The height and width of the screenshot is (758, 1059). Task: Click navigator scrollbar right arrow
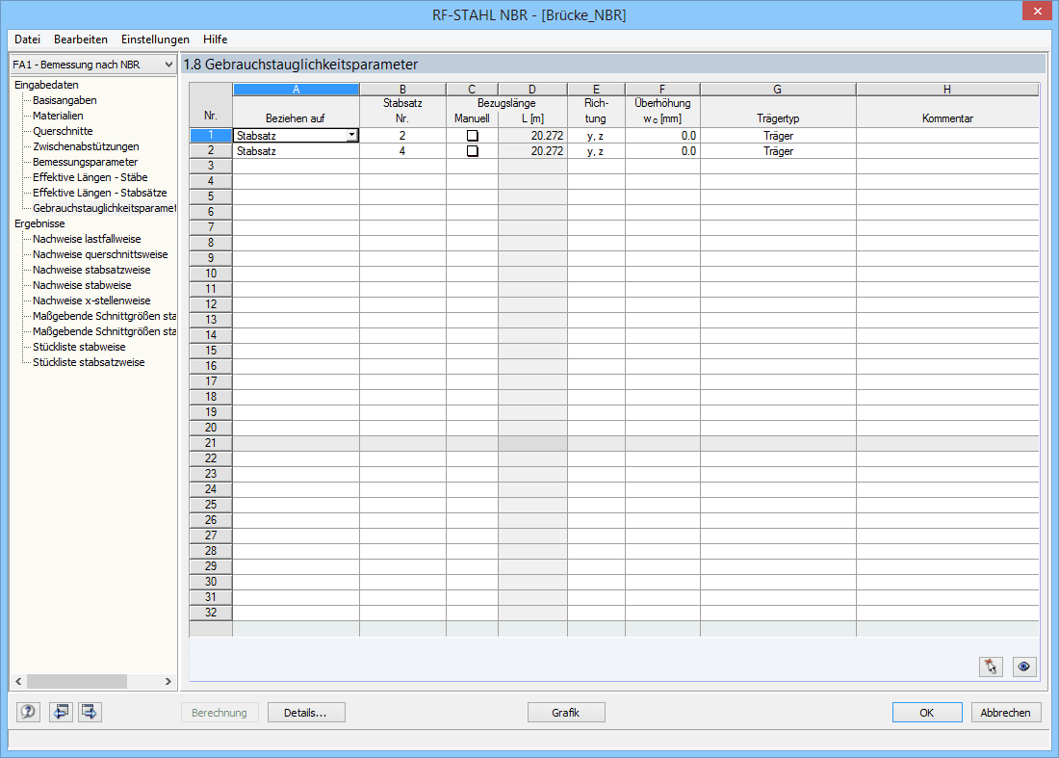click(168, 682)
